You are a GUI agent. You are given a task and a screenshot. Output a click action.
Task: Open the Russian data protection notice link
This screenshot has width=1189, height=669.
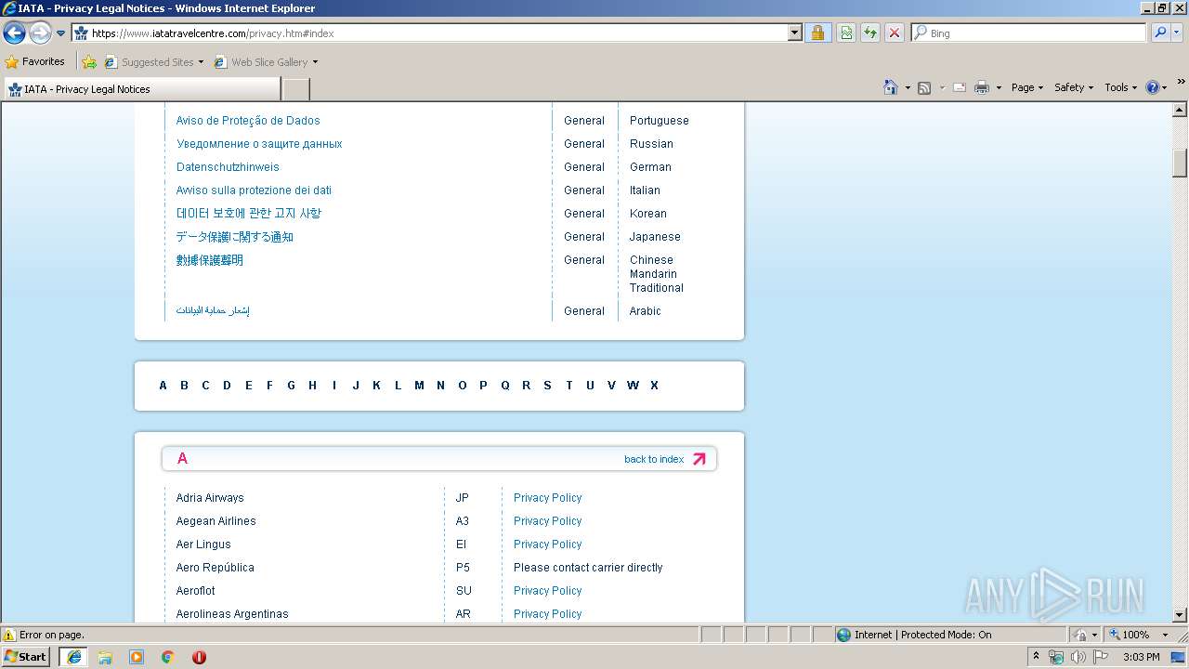click(x=259, y=144)
